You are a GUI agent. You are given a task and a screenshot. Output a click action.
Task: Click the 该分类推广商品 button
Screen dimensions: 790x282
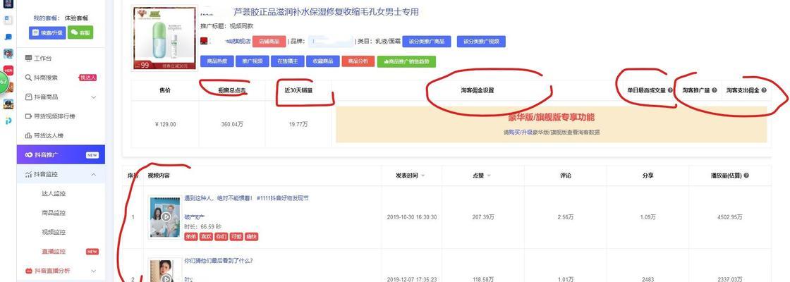pyautogui.click(x=426, y=42)
